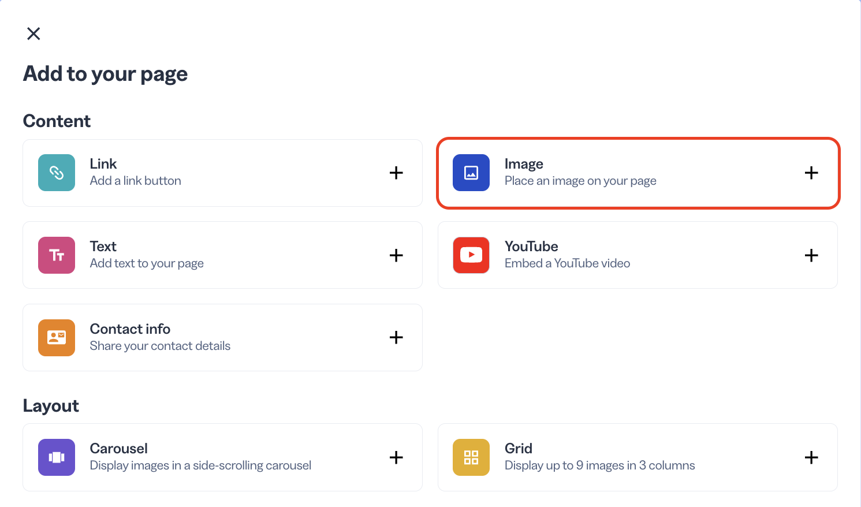Click the plus to add a Grid
This screenshot has width=861, height=507.
(x=811, y=457)
